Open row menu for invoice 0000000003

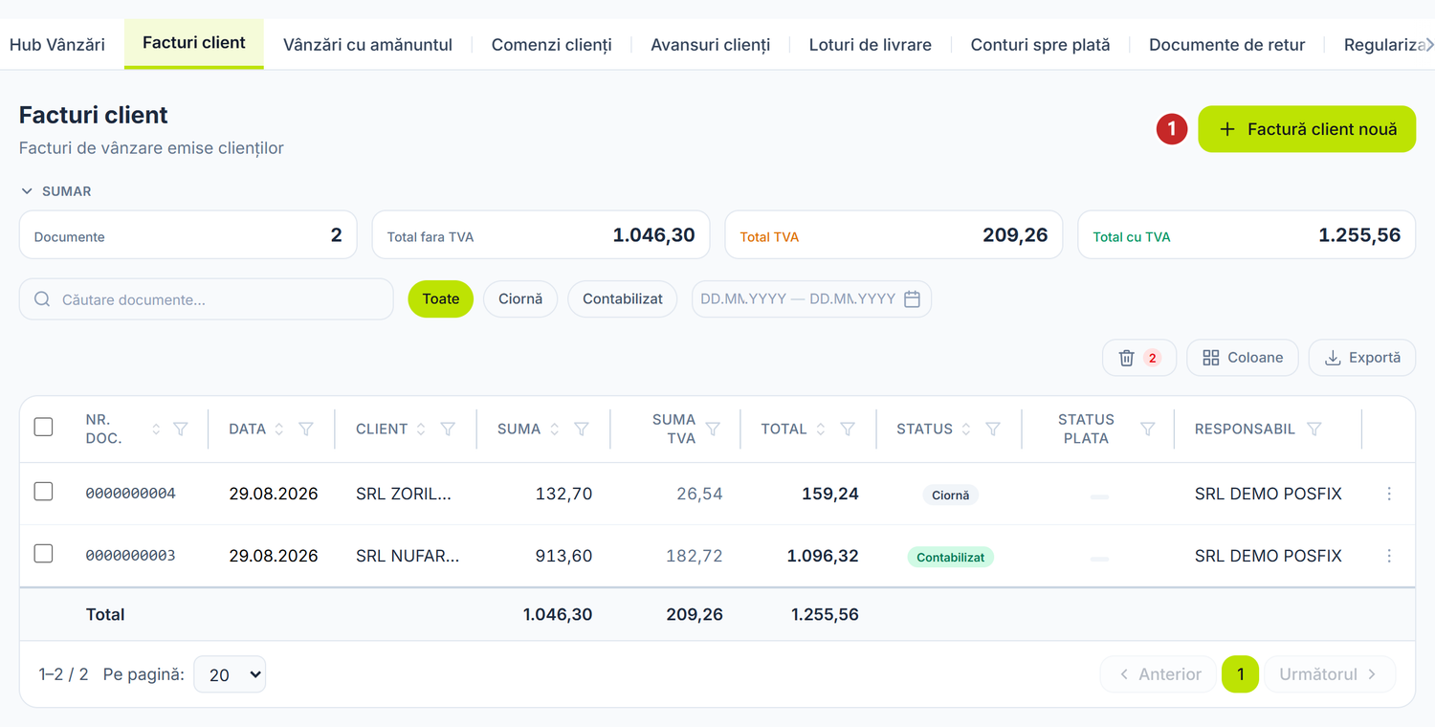(x=1389, y=556)
